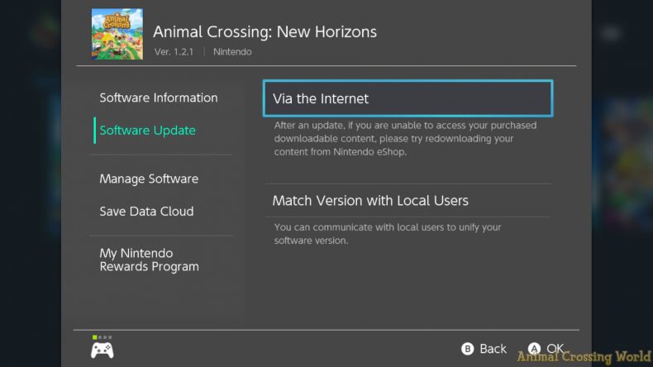
Task: Click the B button circle icon
Action: coord(468,349)
